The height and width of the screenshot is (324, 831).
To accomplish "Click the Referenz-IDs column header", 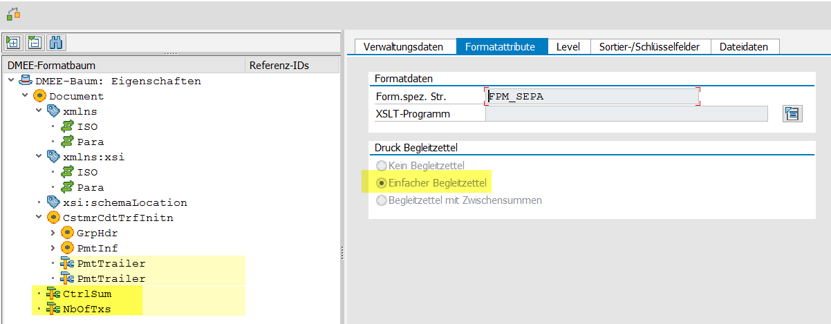I will click(279, 66).
